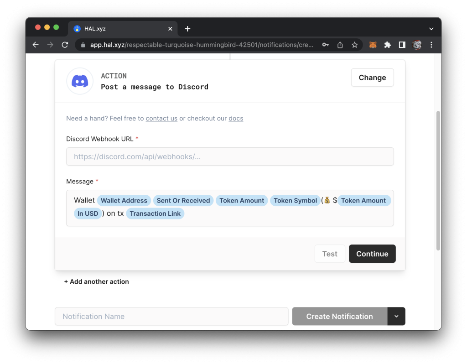The width and height of the screenshot is (467, 364).
Task: Toggle the browser side panel icon
Action: pyautogui.click(x=402, y=45)
